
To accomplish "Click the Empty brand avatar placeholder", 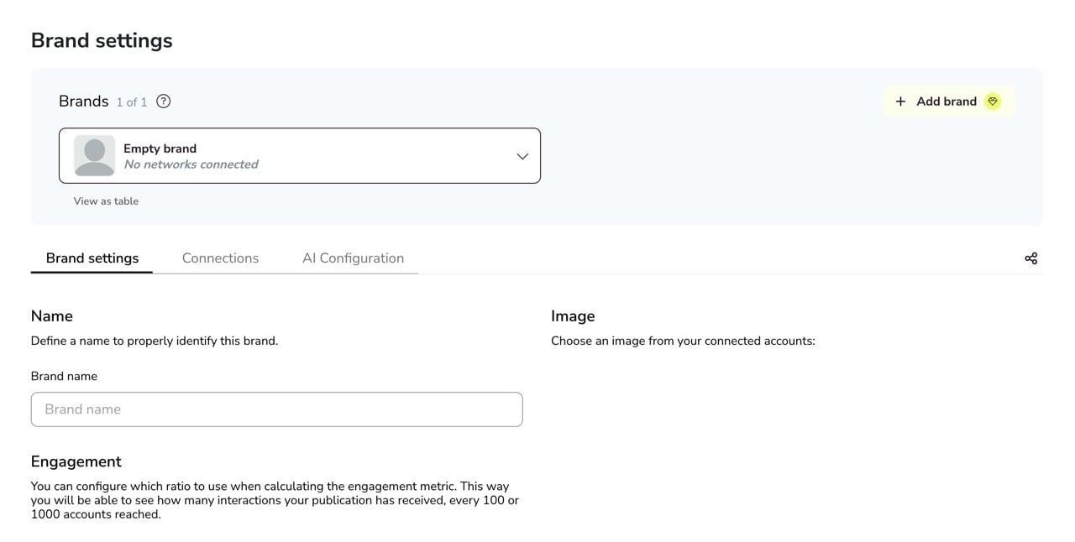I will click(x=94, y=156).
